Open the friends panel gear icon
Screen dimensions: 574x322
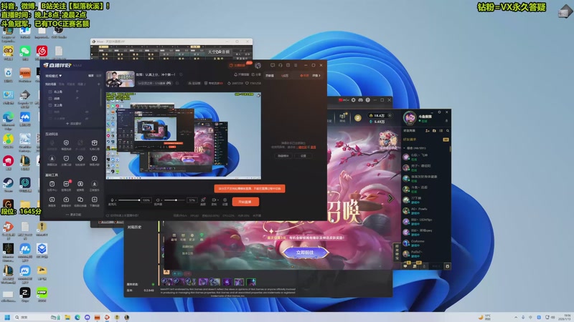click(x=447, y=266)
